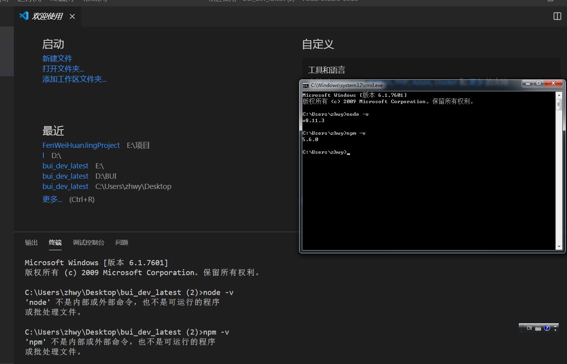Open the recent folder named l on D:\
Viewport: 567px width, 364px height.
43,156
